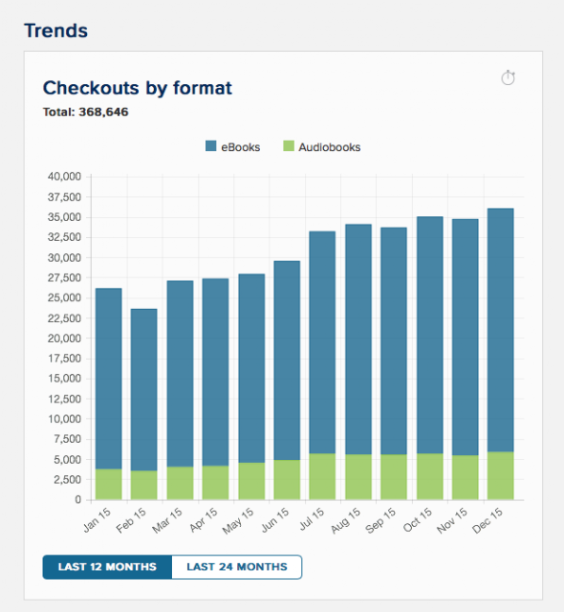Click the 'Aug 15' x-axis label
The height and width of the screenshot is (612, 564).
[346, 520]
